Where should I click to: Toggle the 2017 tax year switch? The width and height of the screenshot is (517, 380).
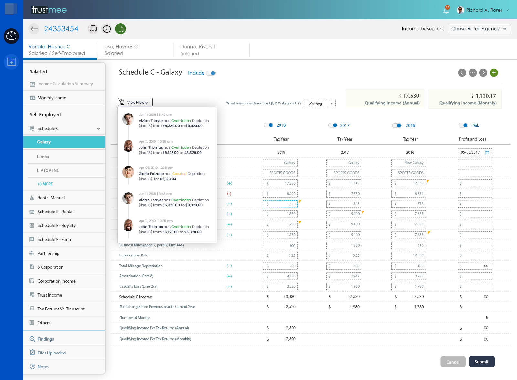(x=333, y=125)
